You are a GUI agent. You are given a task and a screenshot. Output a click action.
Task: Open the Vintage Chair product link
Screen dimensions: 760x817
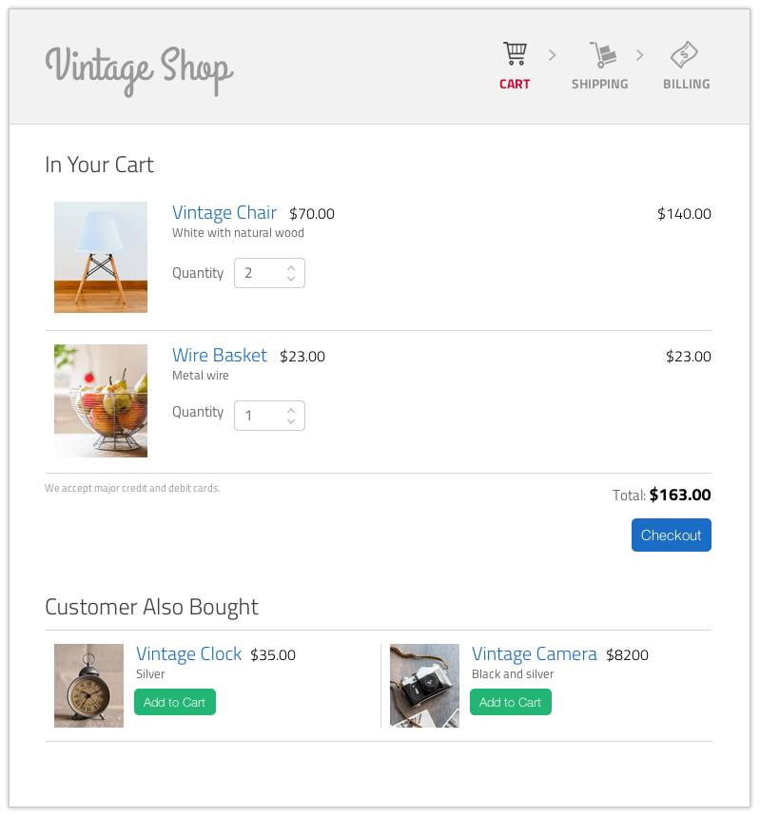(x=224, y=213)
